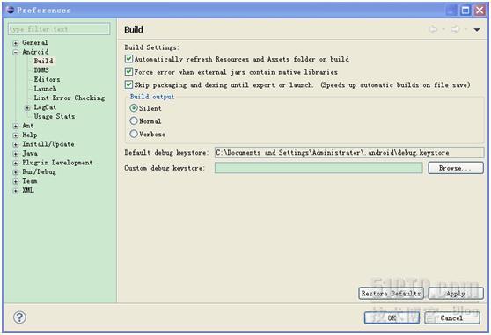Screen dimensions: 491x335
Task: Select Plug-in Development category label
Action: 57,163
